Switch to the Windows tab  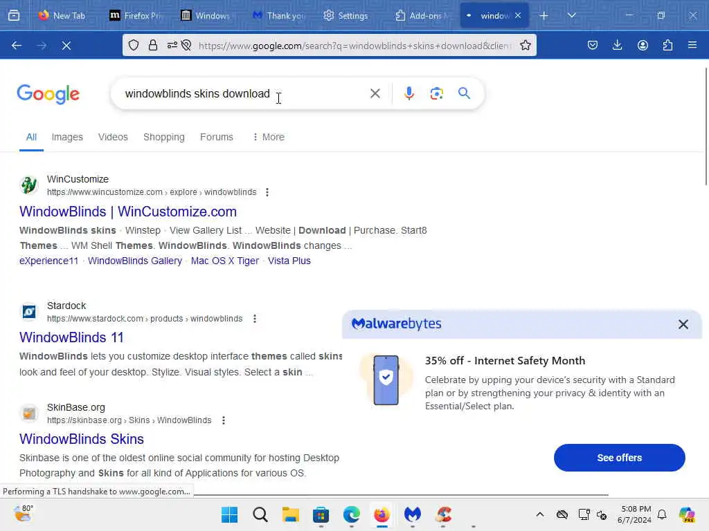206,15
